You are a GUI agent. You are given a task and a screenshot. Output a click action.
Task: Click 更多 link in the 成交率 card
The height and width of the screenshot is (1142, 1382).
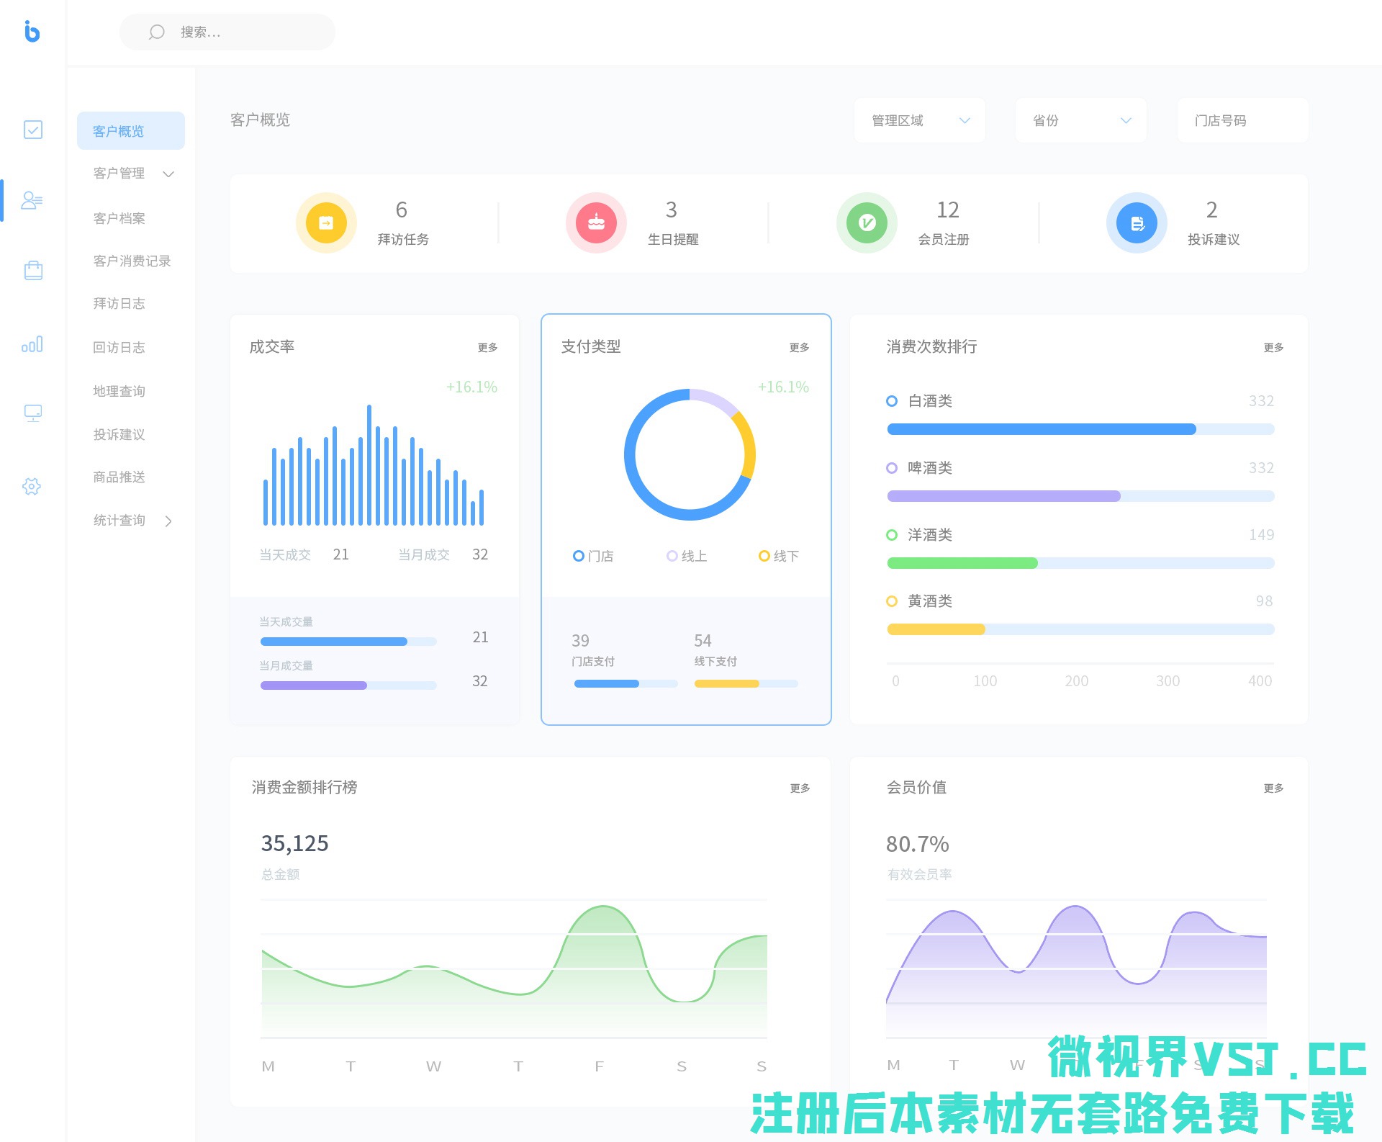point(487,348)
